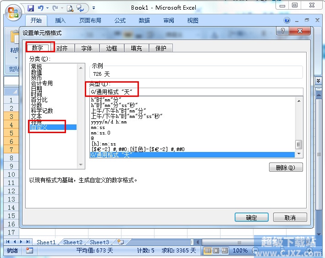Click the Undo arrow icon
This screenshot has width=325, height=258.
pos(41,8)
